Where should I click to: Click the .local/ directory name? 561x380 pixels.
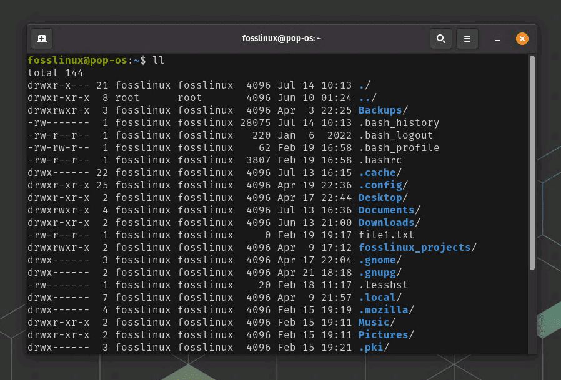point(380,298)
